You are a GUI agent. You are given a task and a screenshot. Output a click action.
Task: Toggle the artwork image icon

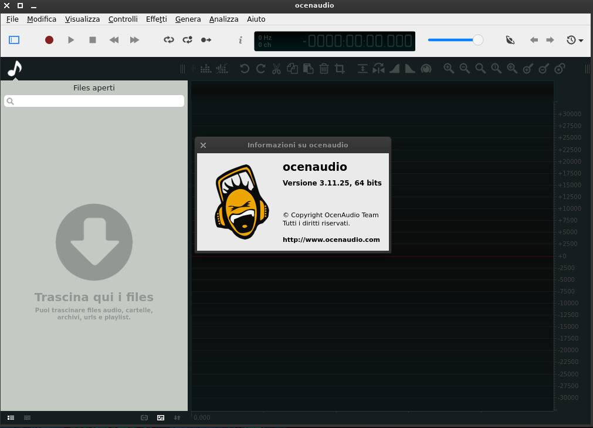[x=161, y=418]
